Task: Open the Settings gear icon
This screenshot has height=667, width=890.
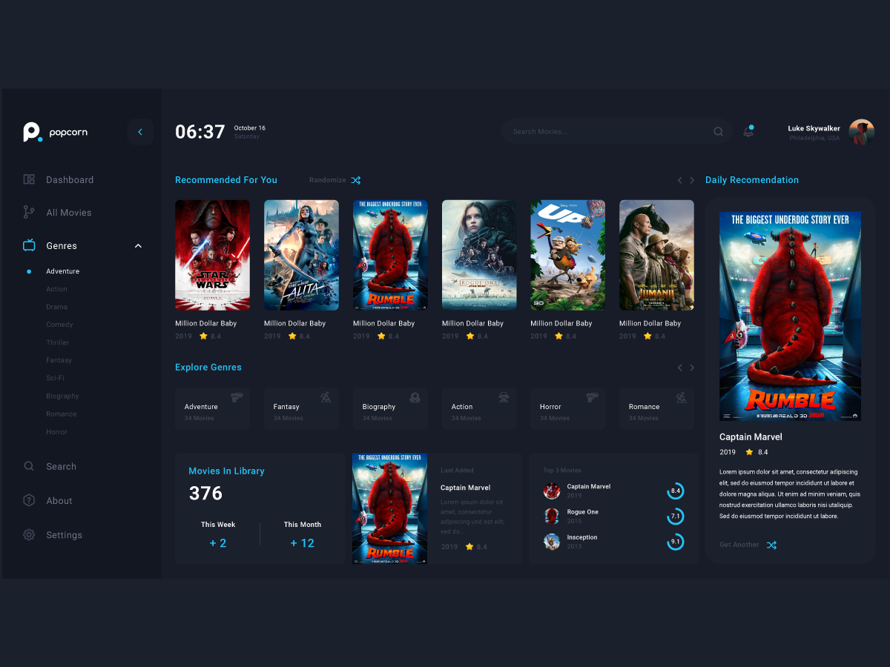Action: point(29,534)
